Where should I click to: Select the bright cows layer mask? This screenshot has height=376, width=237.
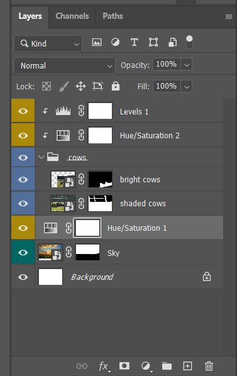point(100,179)
